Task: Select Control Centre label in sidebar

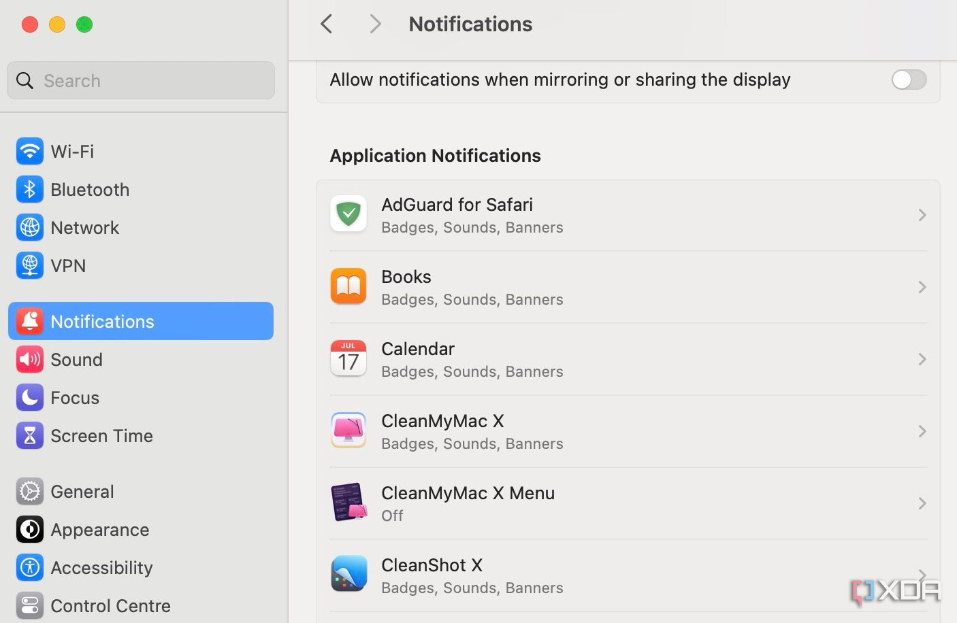Action: 110,605
